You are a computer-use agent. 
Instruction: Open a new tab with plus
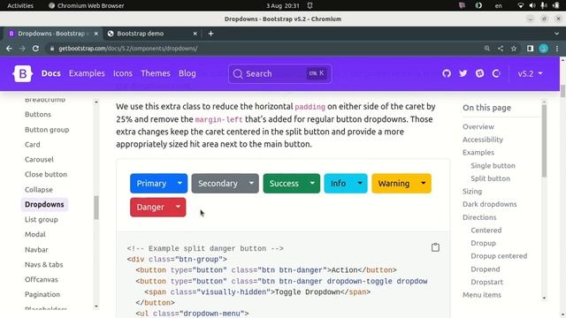coord(210,34)
